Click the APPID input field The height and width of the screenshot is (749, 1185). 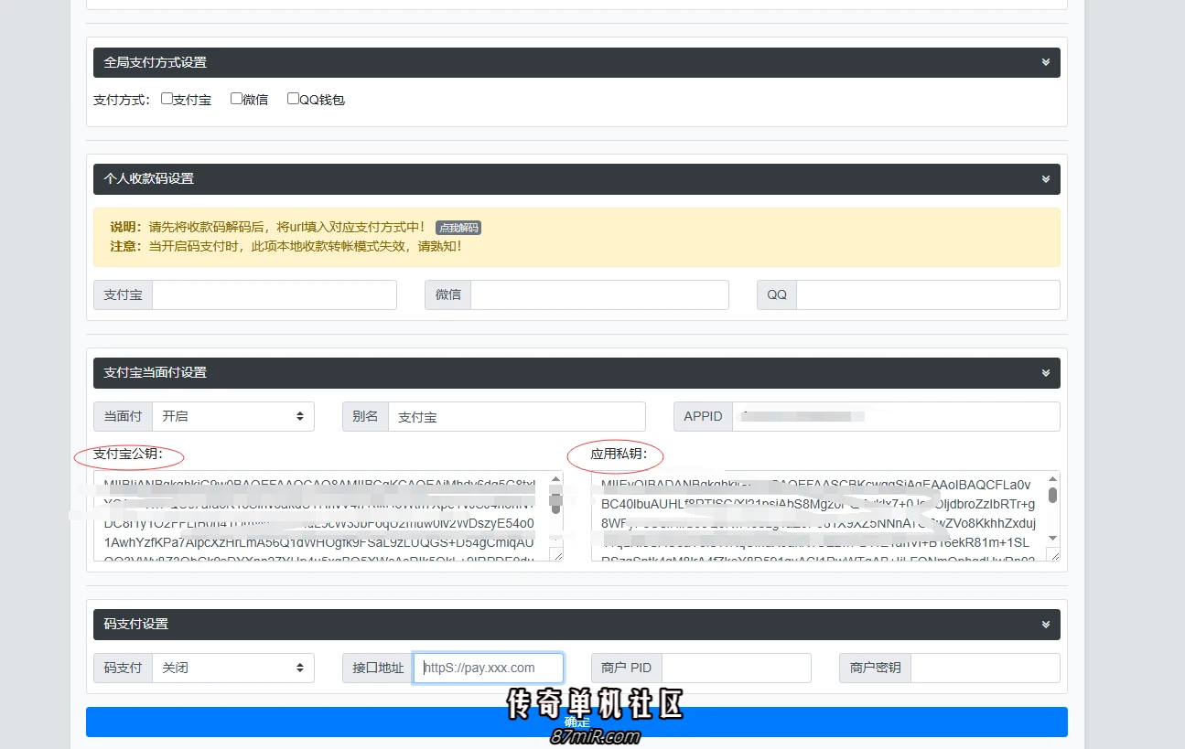[896, 416]
